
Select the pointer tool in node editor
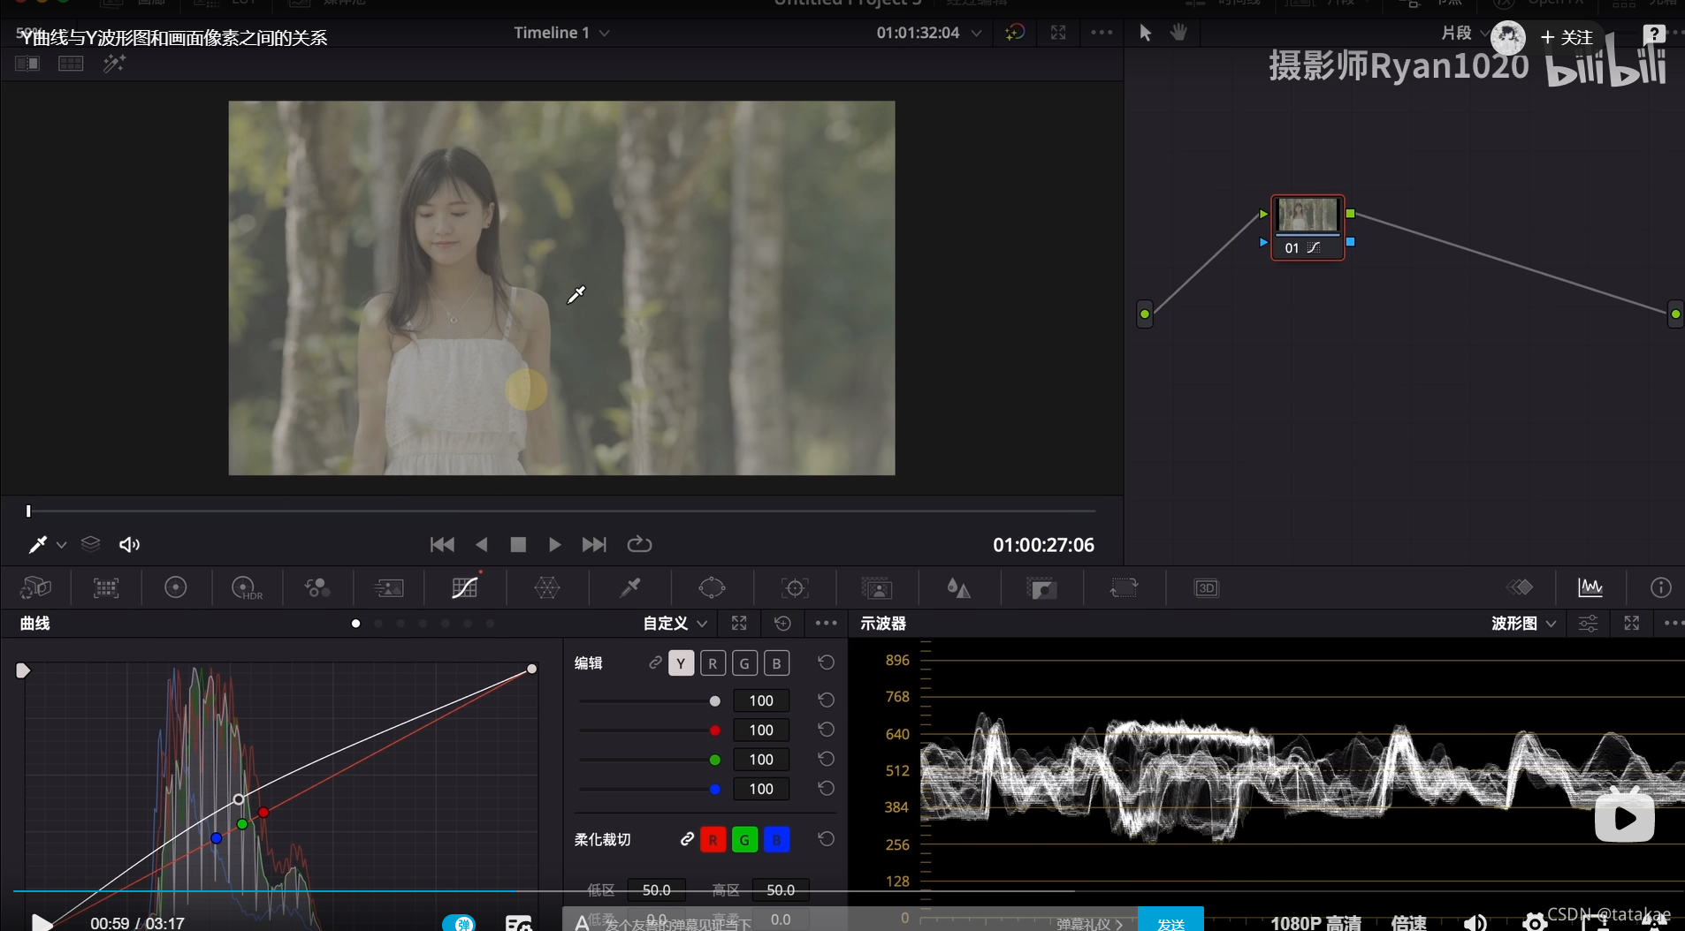click(x=1146, y=33)
